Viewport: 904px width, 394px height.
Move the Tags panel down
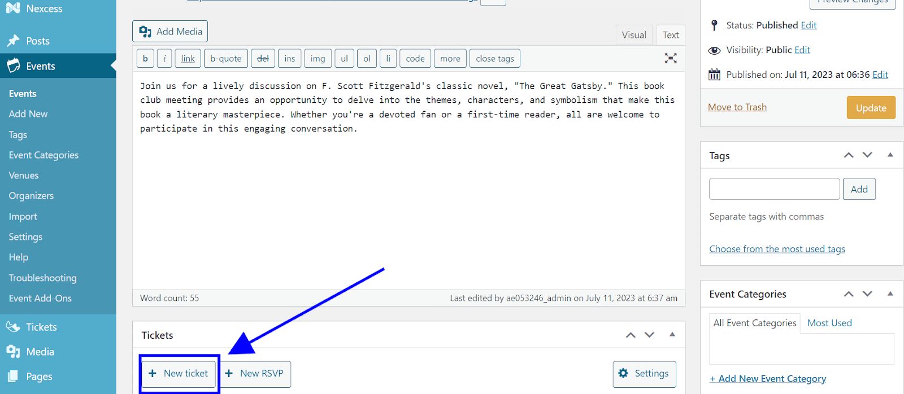coord(867,155)
